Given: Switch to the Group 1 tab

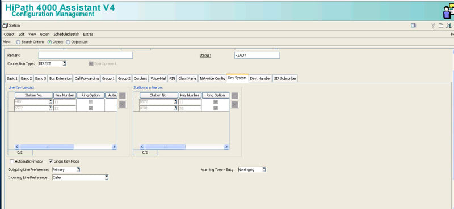Looking at the screenshot, I should click(108, 78).
